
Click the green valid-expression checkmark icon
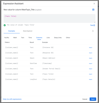(x=5, y=25)
